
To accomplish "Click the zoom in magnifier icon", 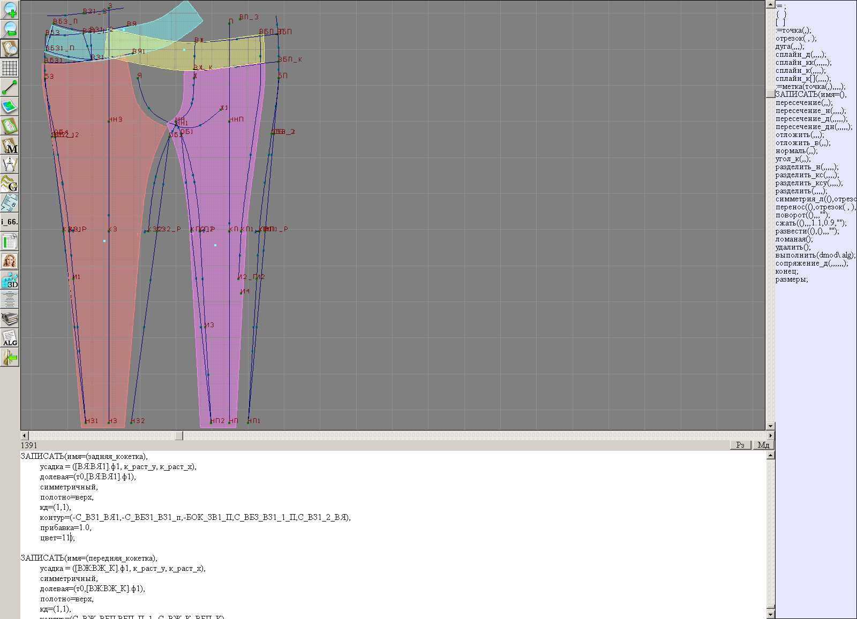I will point(10,10).
